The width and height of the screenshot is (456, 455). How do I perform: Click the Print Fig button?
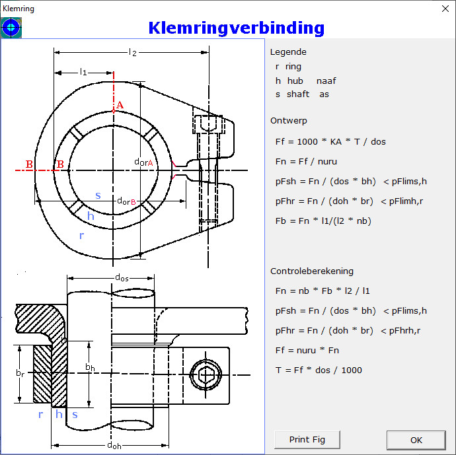[307, 440]
